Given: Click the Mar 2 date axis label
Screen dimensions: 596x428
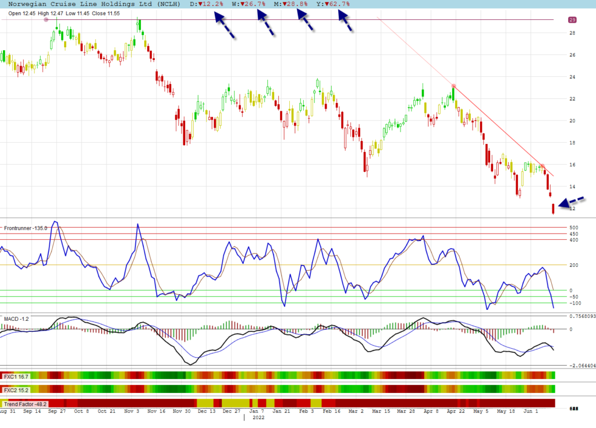Looking at the screenshot, I should click(356, 411).
